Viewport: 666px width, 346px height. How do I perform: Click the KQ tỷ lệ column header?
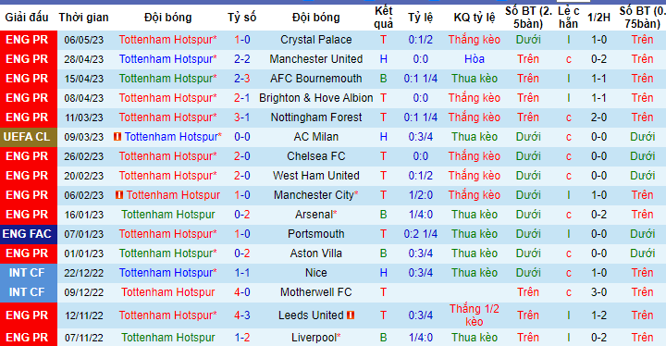475,18
